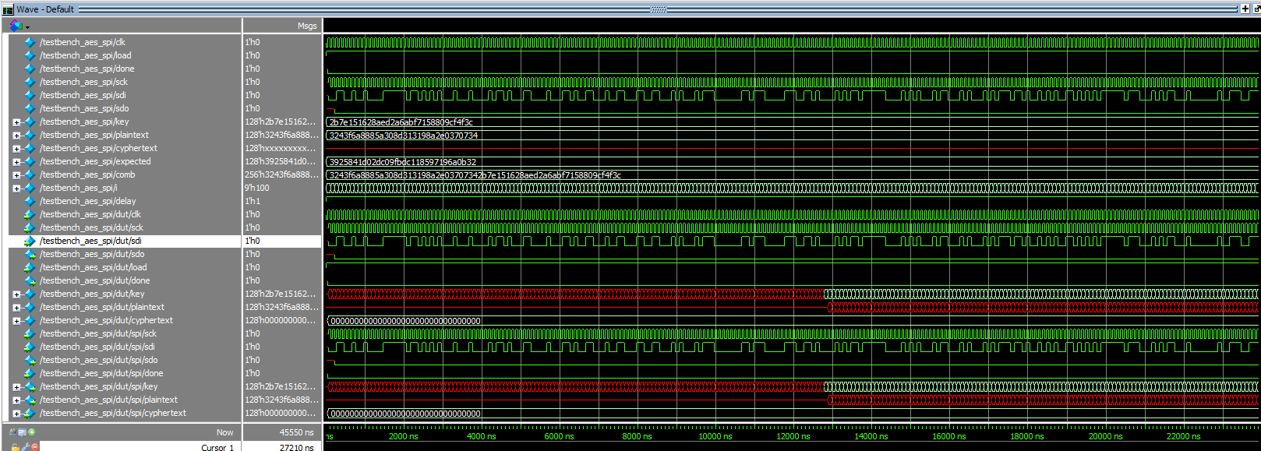The height and width of the screenshot is (451, 1261).
Task: Open grid and timeline settings icon in the cursor pane
Action: (22, 432)
